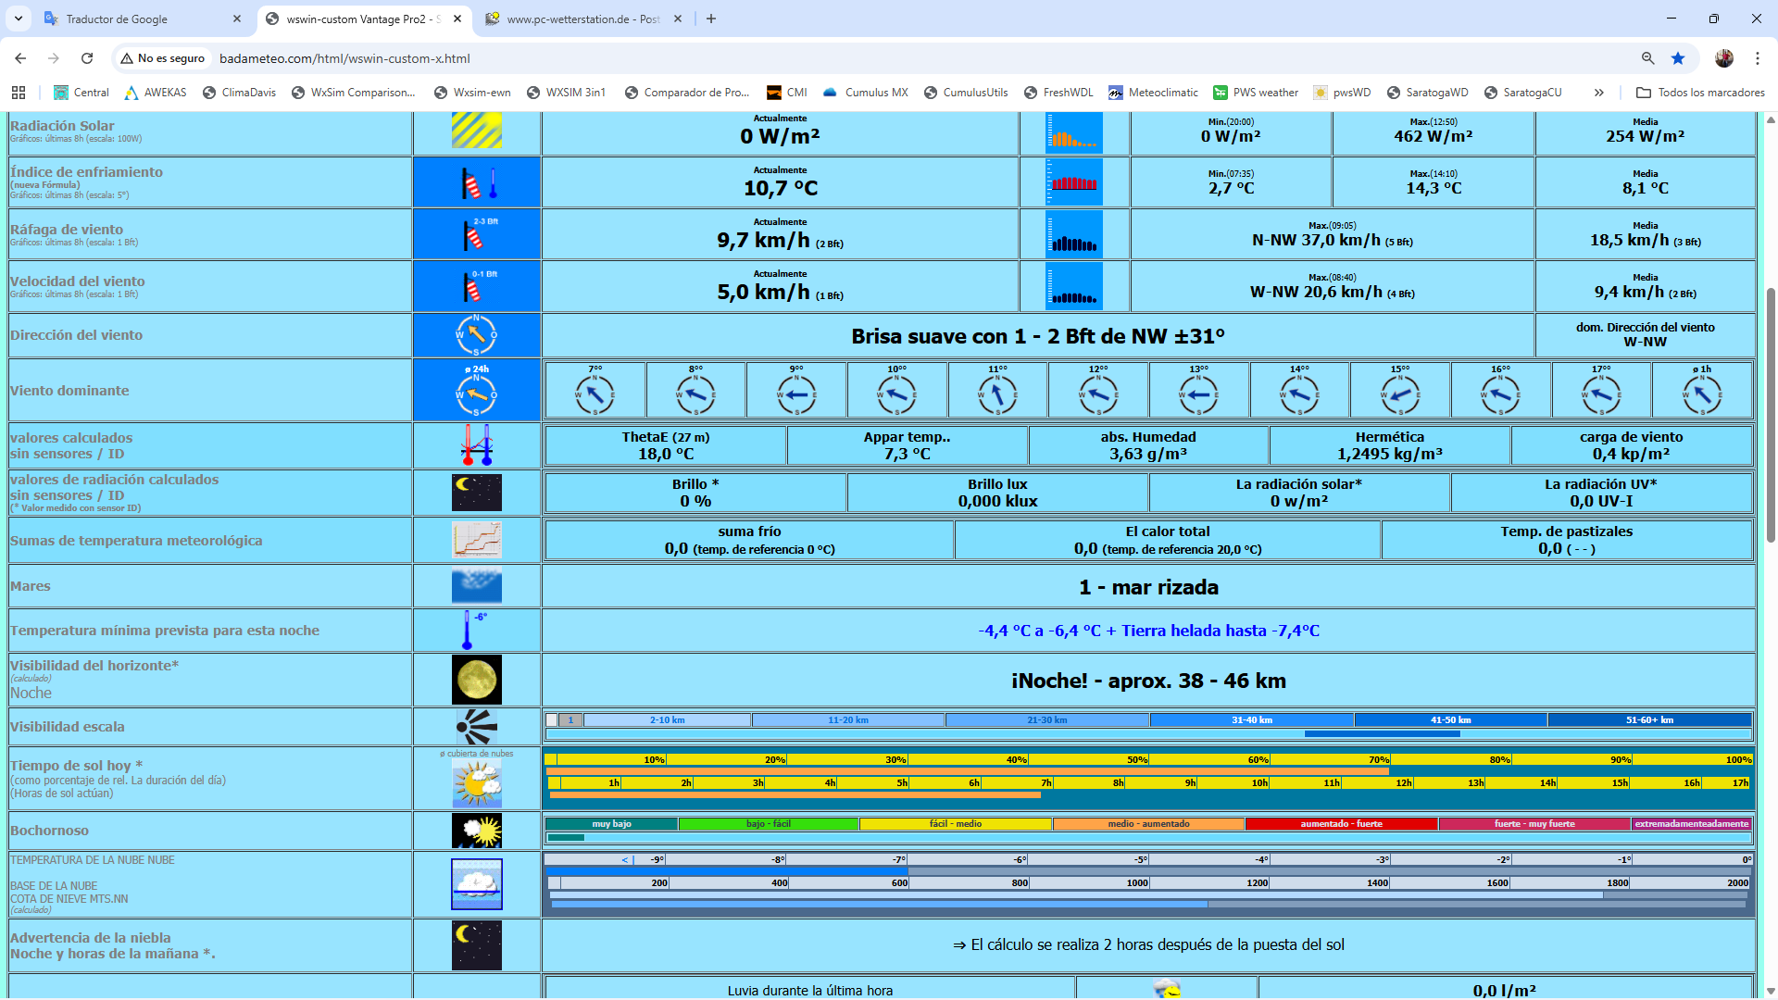This screenshot has width=1778, height=1000.
Task: Reload the page
Action: [x=87, y=58]
